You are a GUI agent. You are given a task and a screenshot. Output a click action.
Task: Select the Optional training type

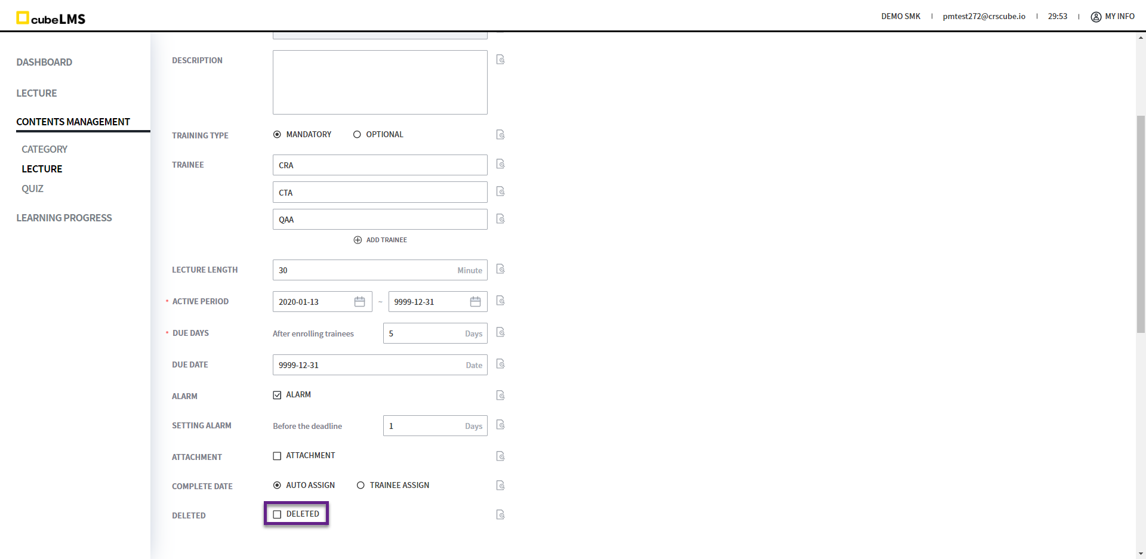tap(357, 135)
